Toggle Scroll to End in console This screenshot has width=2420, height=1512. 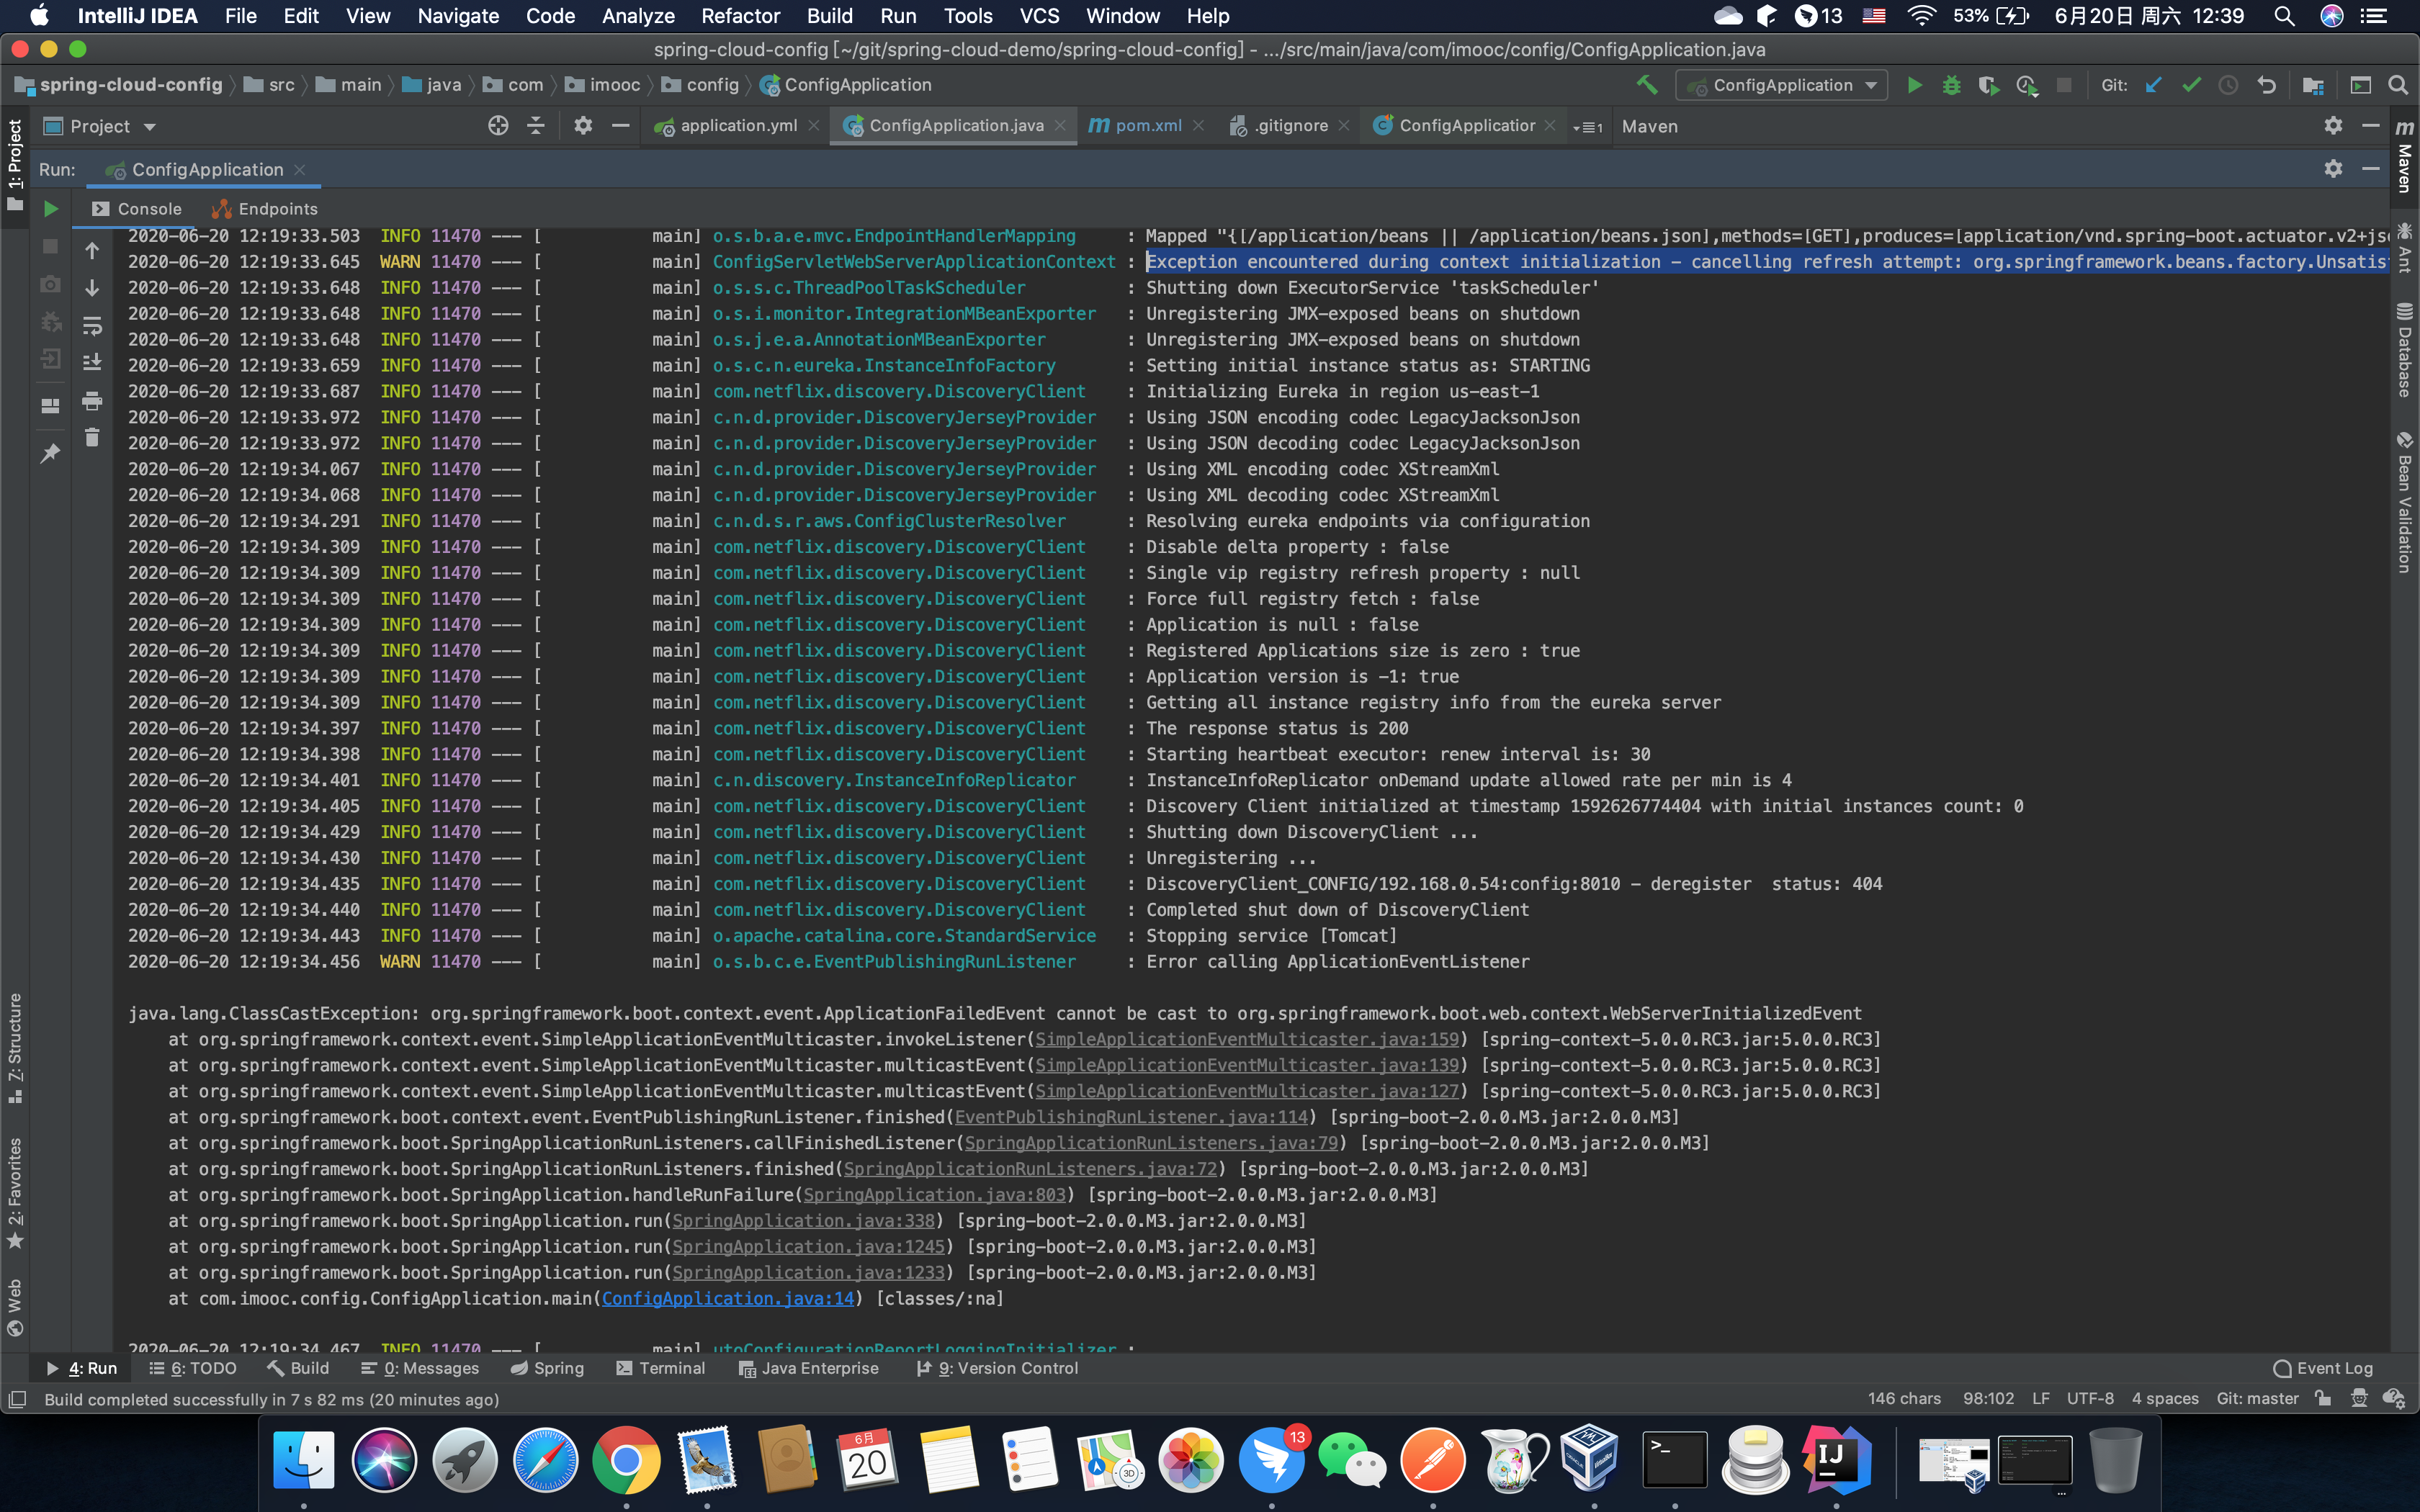[92, 362]
